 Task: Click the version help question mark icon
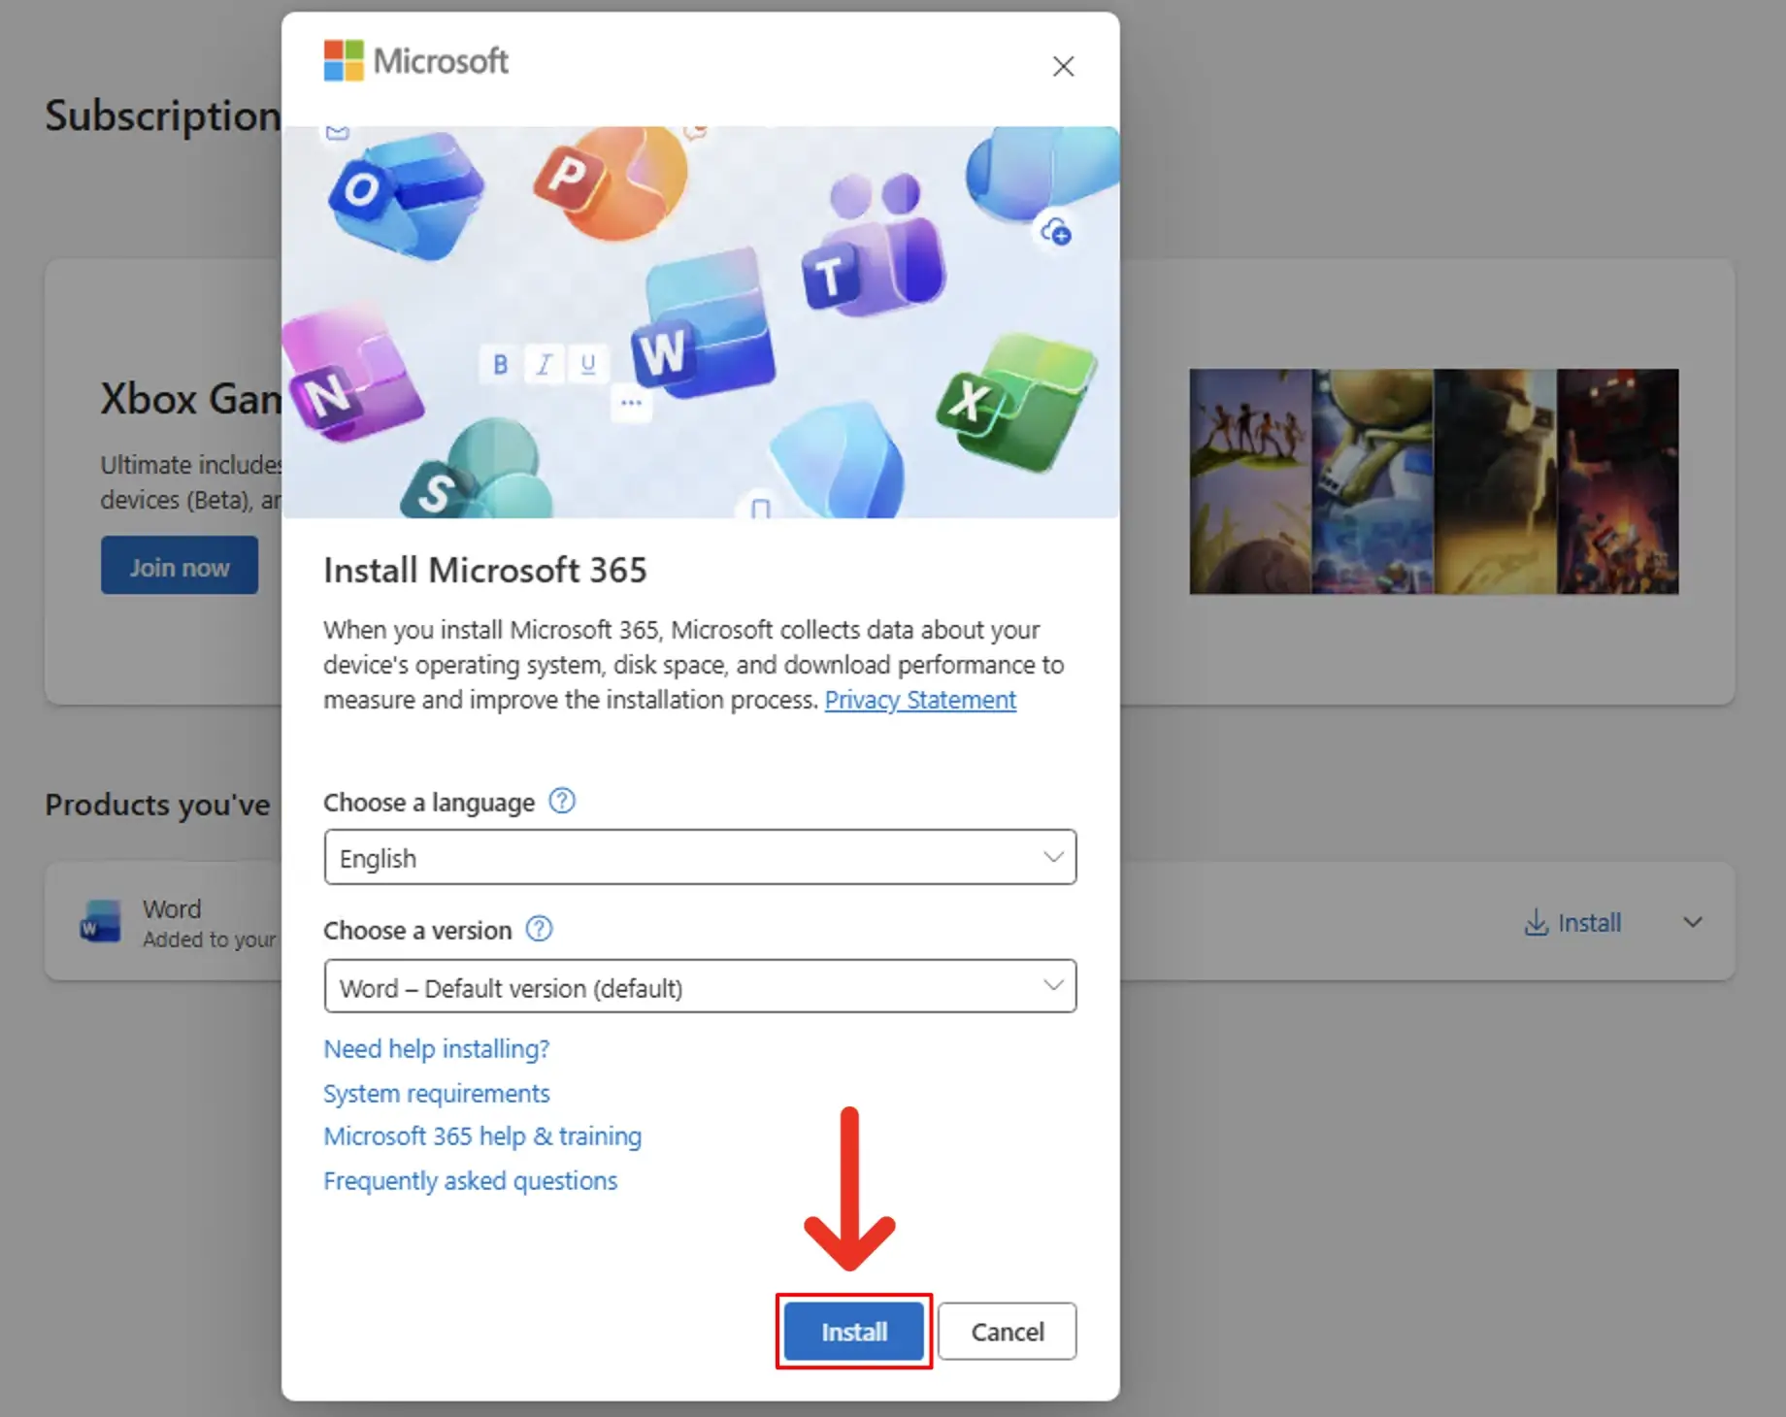pos(539,930)
